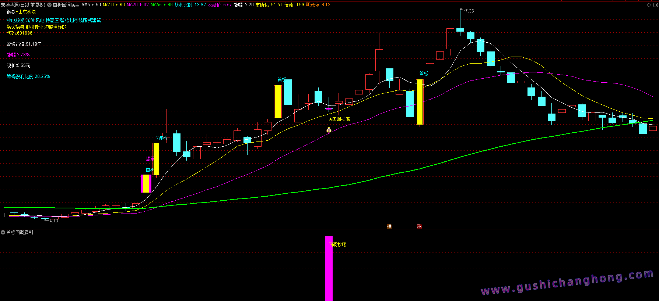Click the MA55: 5.66 green label

162,5
